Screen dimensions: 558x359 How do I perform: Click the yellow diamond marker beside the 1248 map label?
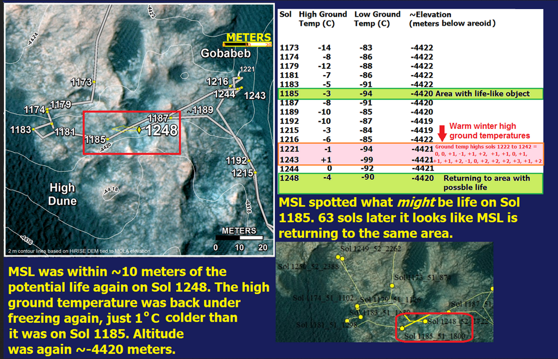pos(139,130)
